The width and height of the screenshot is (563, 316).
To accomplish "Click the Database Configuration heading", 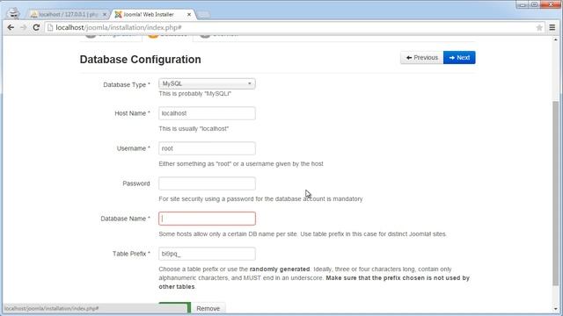I will (x=141, y=60).
